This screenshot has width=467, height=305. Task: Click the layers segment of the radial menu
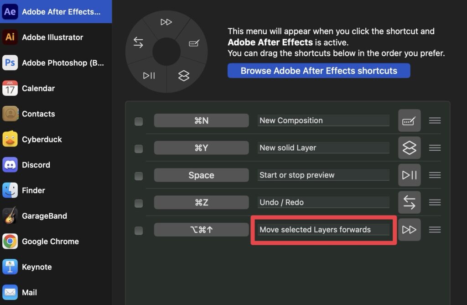[x=184, y=75]
